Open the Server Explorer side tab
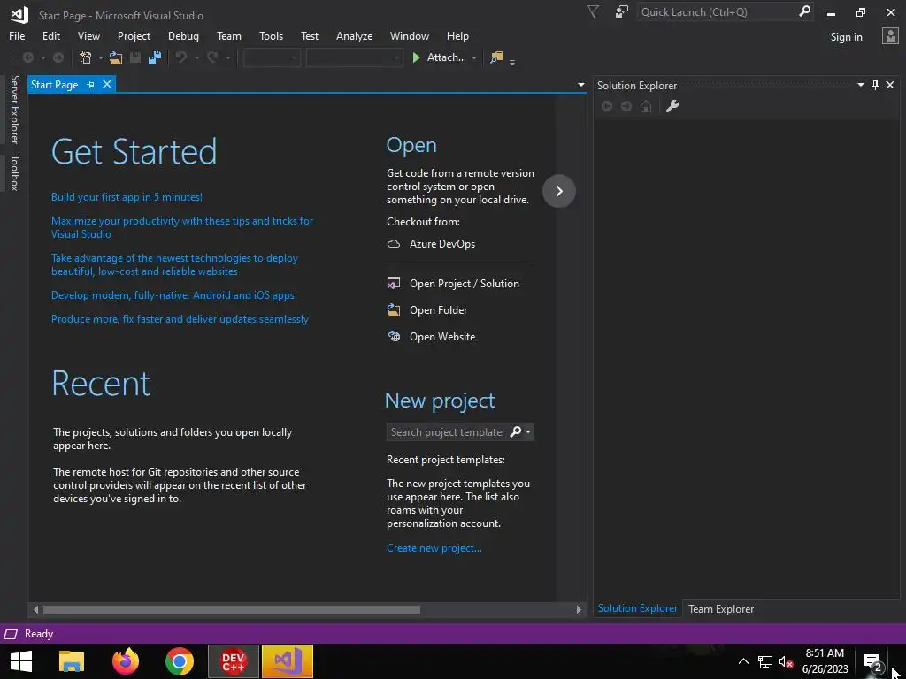Viewport: 906px width, 679px height. click(14, 109)
